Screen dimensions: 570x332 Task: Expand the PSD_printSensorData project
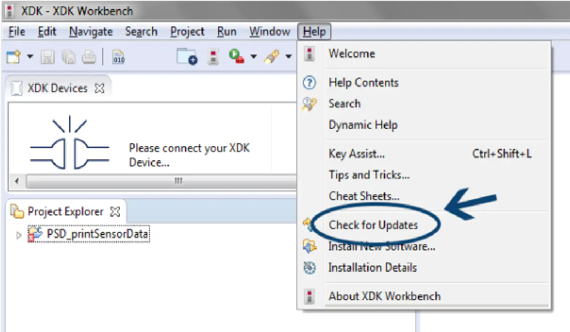19,235
